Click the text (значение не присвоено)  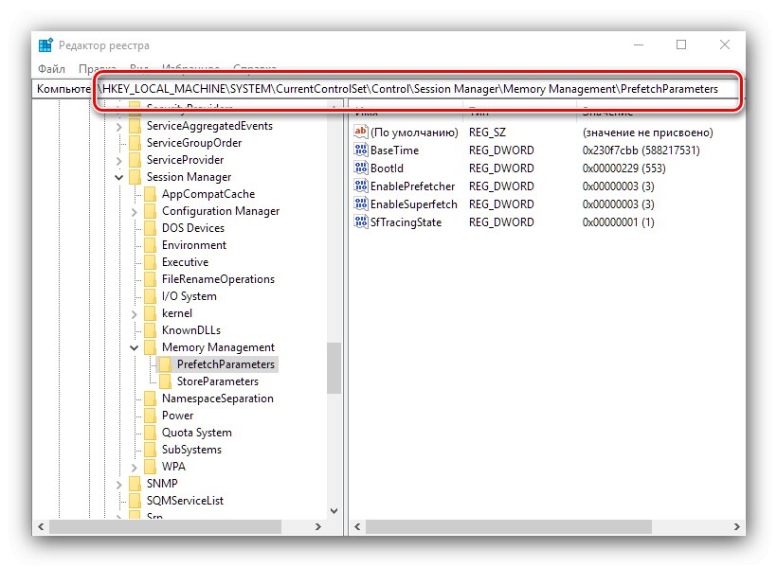click(648, 133)
